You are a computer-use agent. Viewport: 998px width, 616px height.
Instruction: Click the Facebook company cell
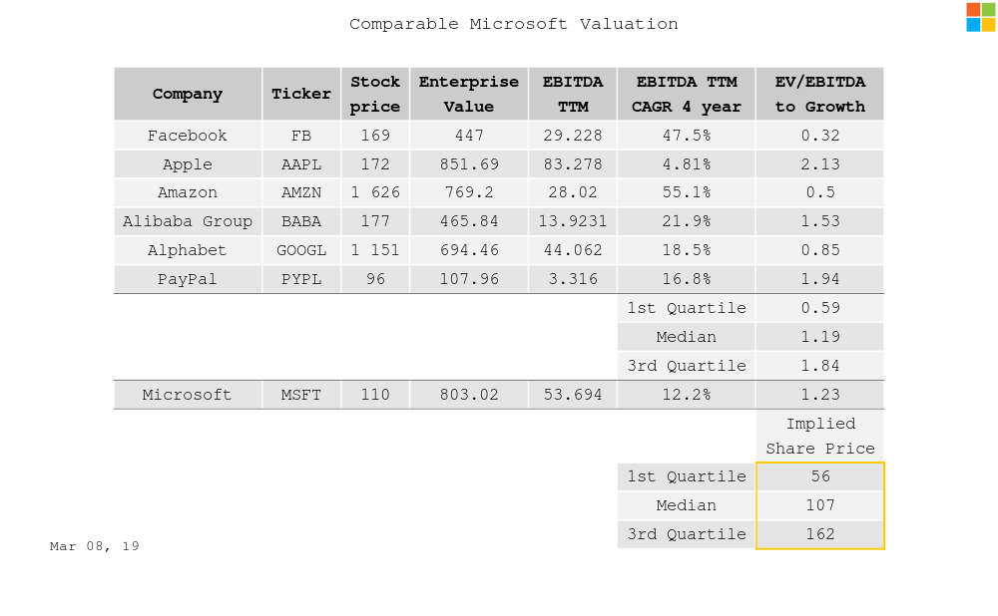pyautogui.click(x=188, y=136)
